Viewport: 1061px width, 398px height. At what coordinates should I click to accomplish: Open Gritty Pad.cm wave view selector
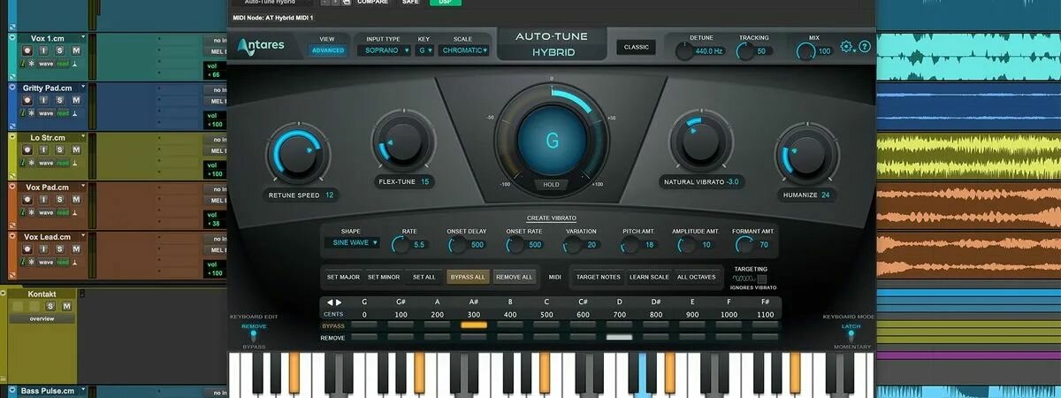tap(46, 113)
